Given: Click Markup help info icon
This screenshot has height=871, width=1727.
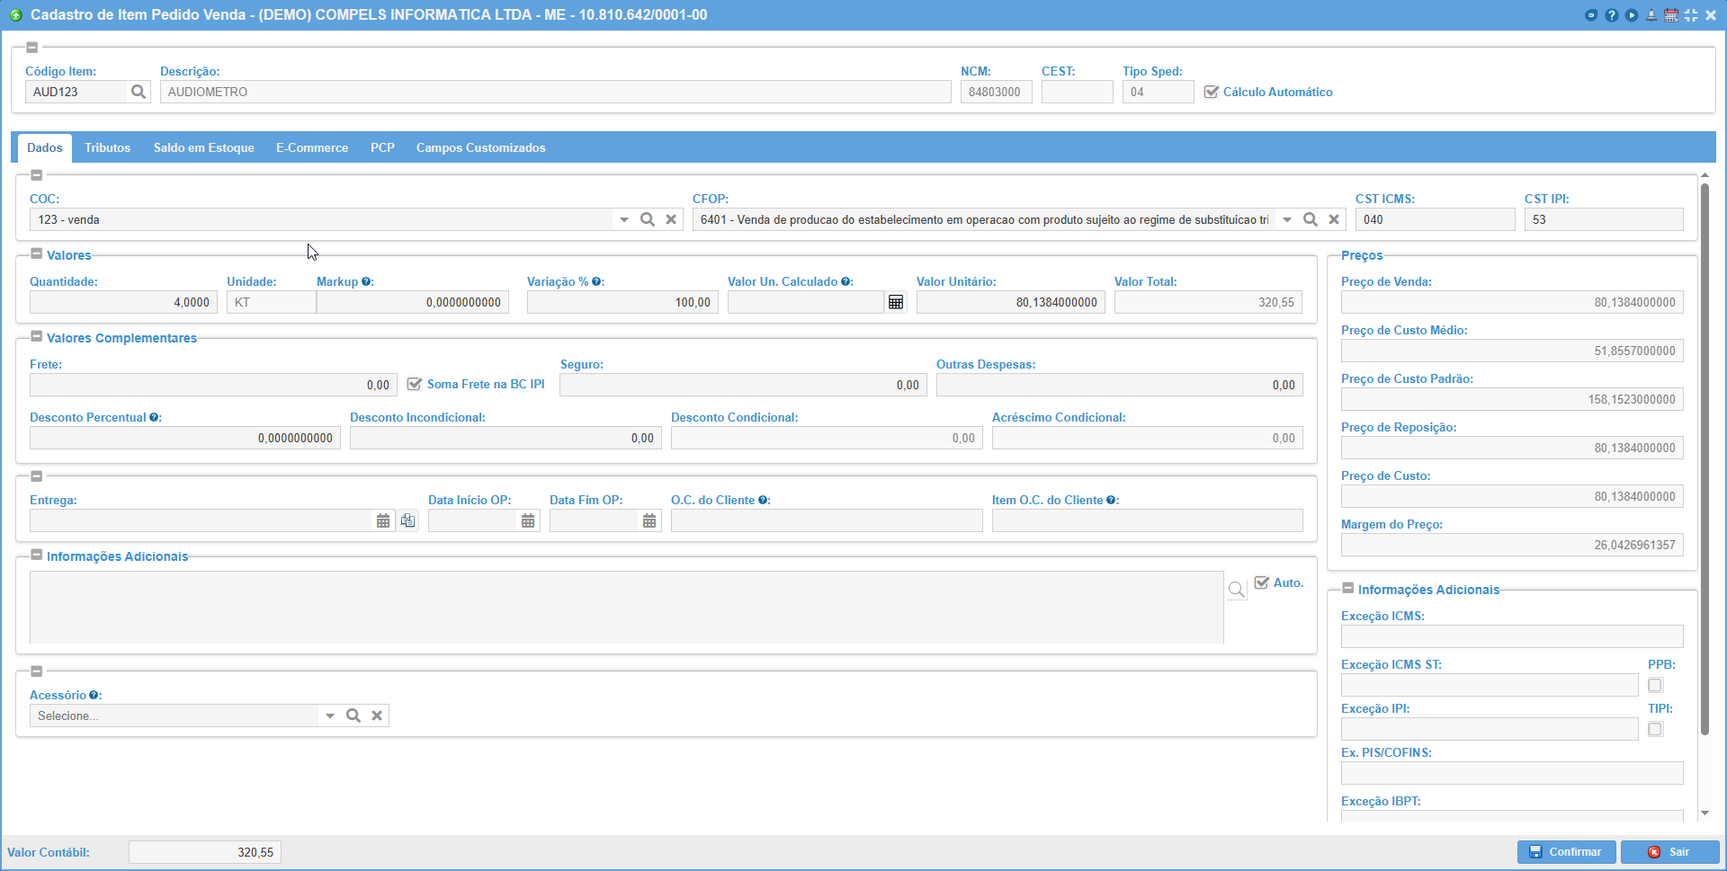Looking at the screenshot, I should 366,281.
